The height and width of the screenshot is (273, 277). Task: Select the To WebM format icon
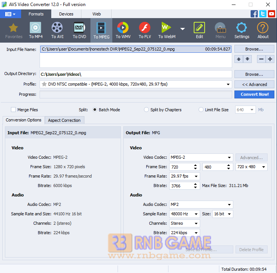tap(167, 31)
